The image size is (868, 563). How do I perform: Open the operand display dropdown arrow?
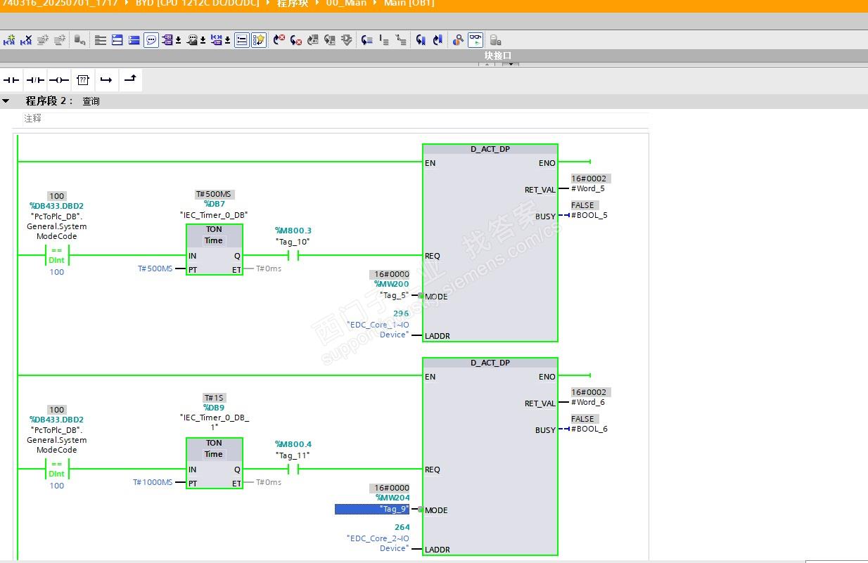[x=179, y=41]
